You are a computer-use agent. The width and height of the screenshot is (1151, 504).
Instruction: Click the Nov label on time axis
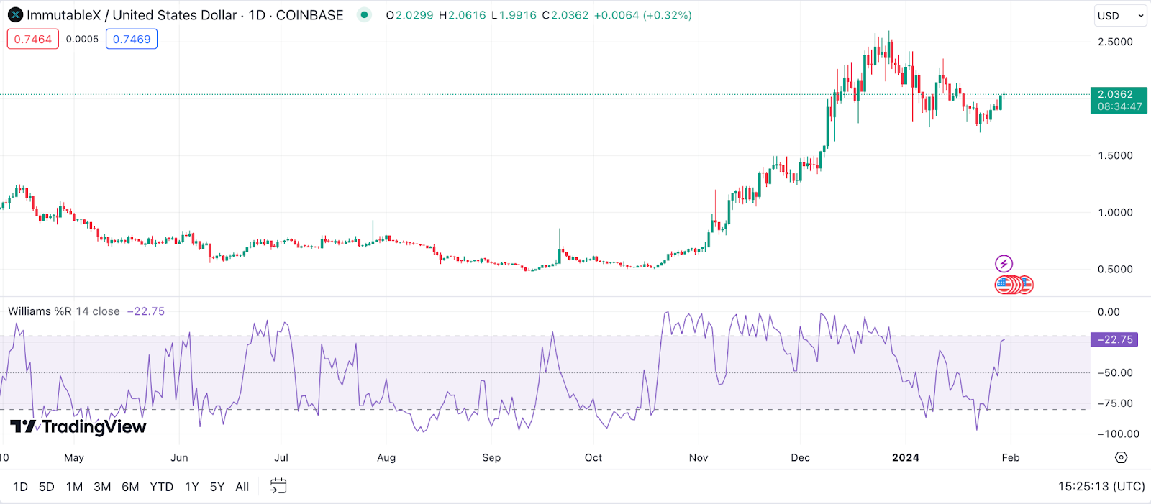(x=699, y=457)
